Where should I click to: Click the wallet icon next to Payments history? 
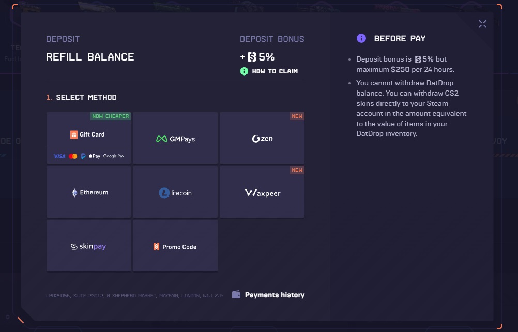(x=236, y=295)
